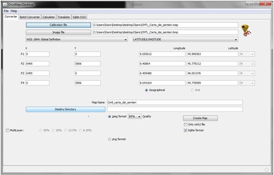
Task: Click P3 latitude field 46.001576
Action: pyautogui.click(x=212, y=74)
